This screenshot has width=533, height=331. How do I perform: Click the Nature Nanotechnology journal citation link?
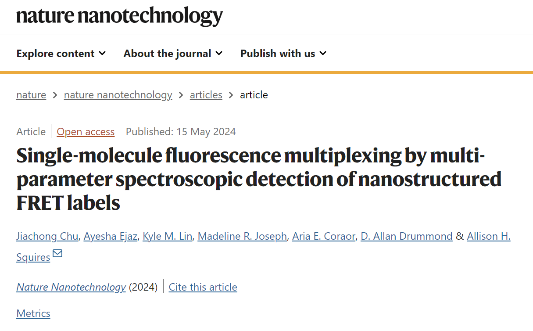point(71,287)
